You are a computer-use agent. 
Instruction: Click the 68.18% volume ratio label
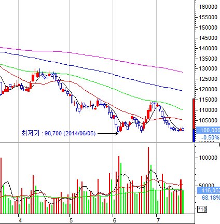click(x=211, y=198)
